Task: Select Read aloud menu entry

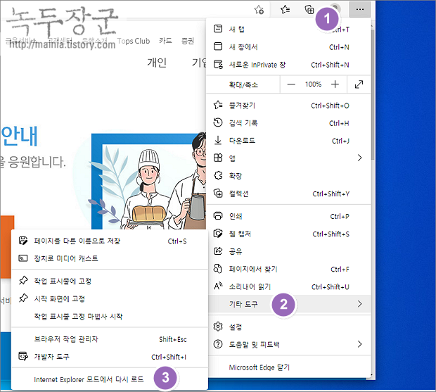Action: (x=288, y=287)
